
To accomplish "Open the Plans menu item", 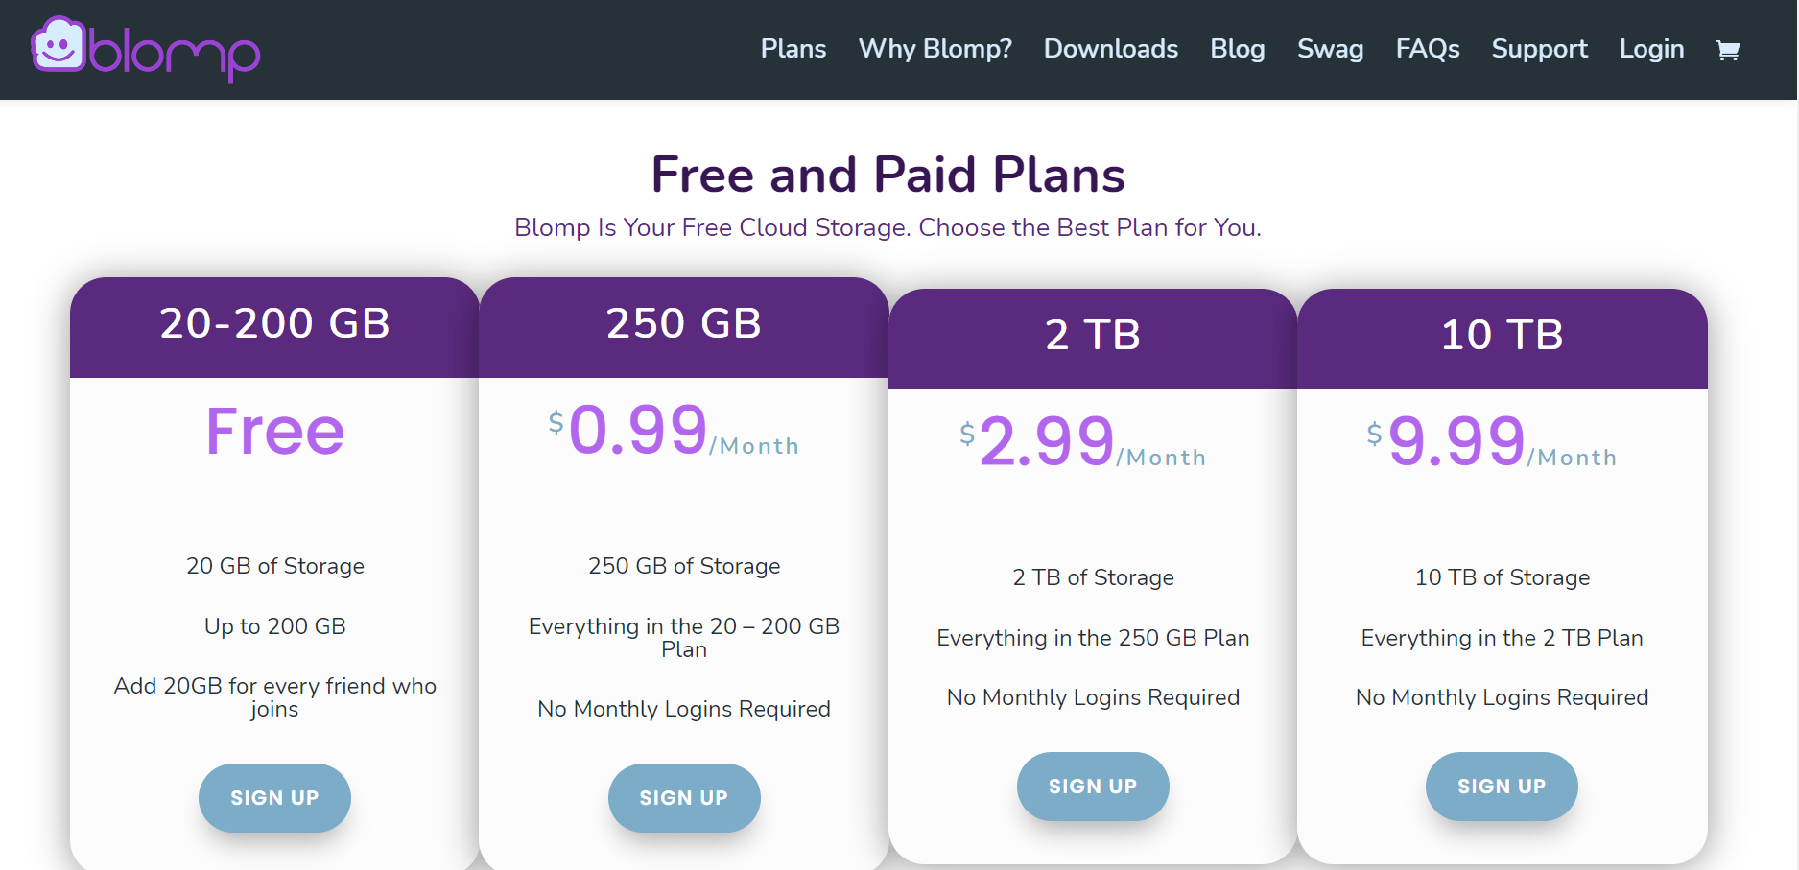I will [x=793, y=49].
